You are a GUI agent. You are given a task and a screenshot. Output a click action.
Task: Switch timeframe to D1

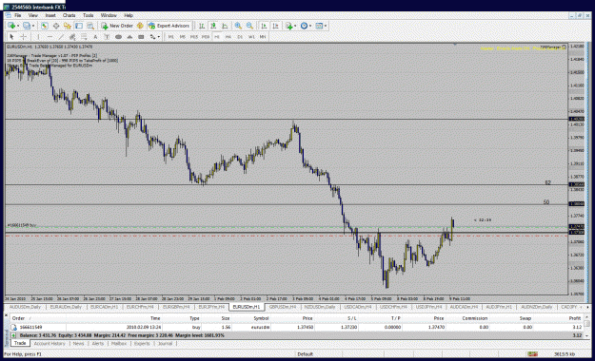pyautogui.click(x=240, y=37)
